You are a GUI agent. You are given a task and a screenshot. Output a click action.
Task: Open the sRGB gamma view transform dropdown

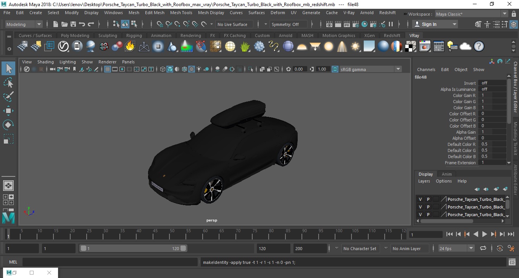pos(371,69)
